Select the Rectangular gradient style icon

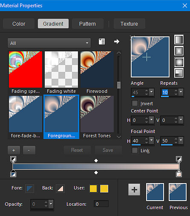[x=179, y=50]
